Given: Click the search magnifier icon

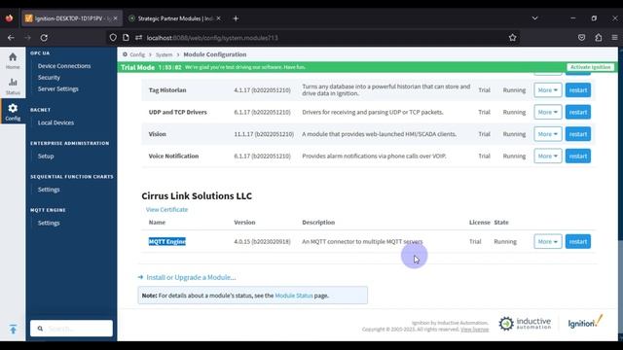Looking at the screenshot, I should (40, 329).
